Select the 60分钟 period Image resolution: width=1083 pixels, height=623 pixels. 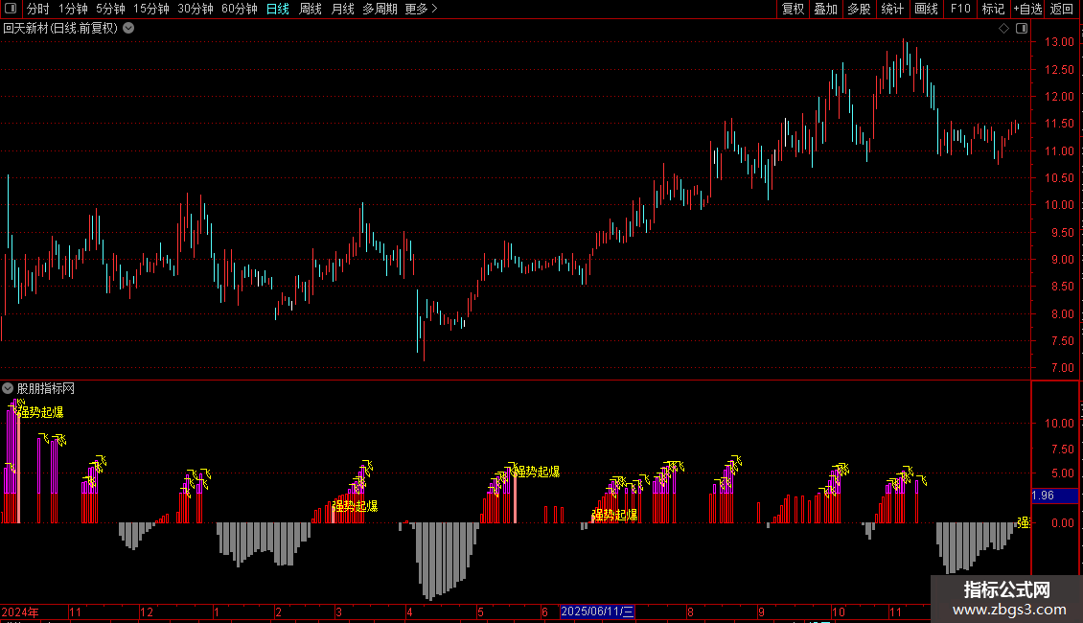[x=240, y=9]
